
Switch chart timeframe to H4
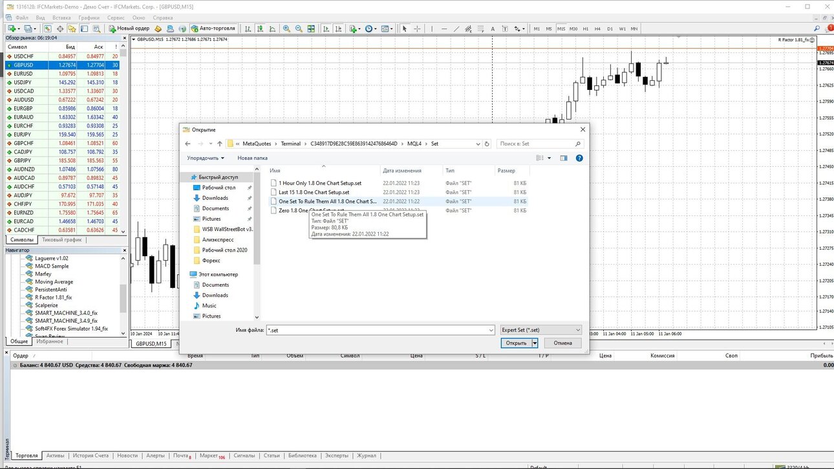[x=597, y=28]
